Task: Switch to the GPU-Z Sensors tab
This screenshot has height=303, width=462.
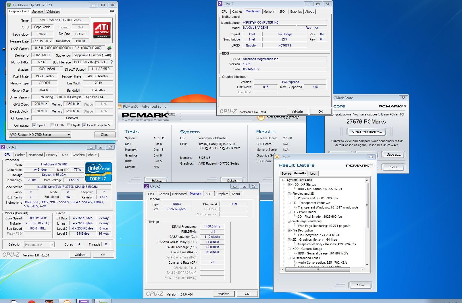Action: pos(37,12)
